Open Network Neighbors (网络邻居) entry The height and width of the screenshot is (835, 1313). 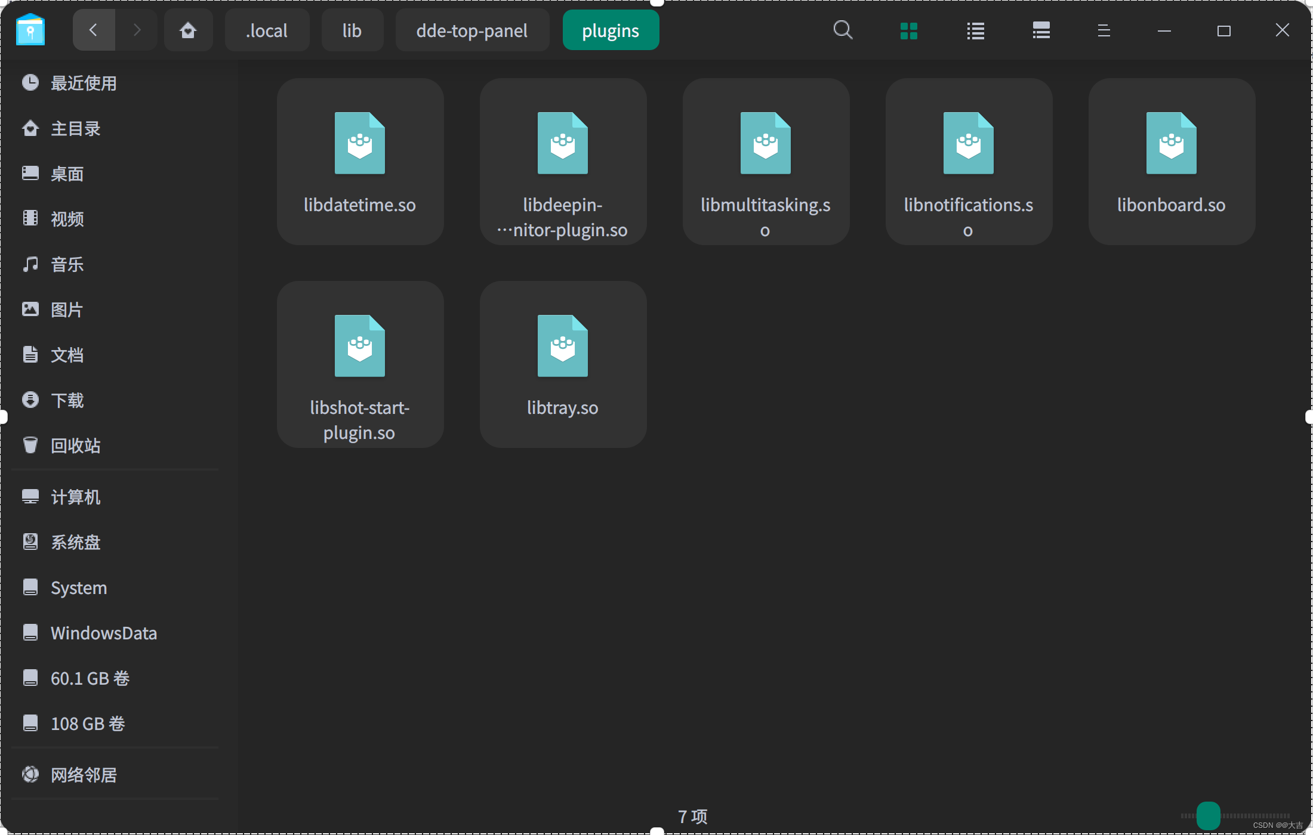(x=84, y=775)
